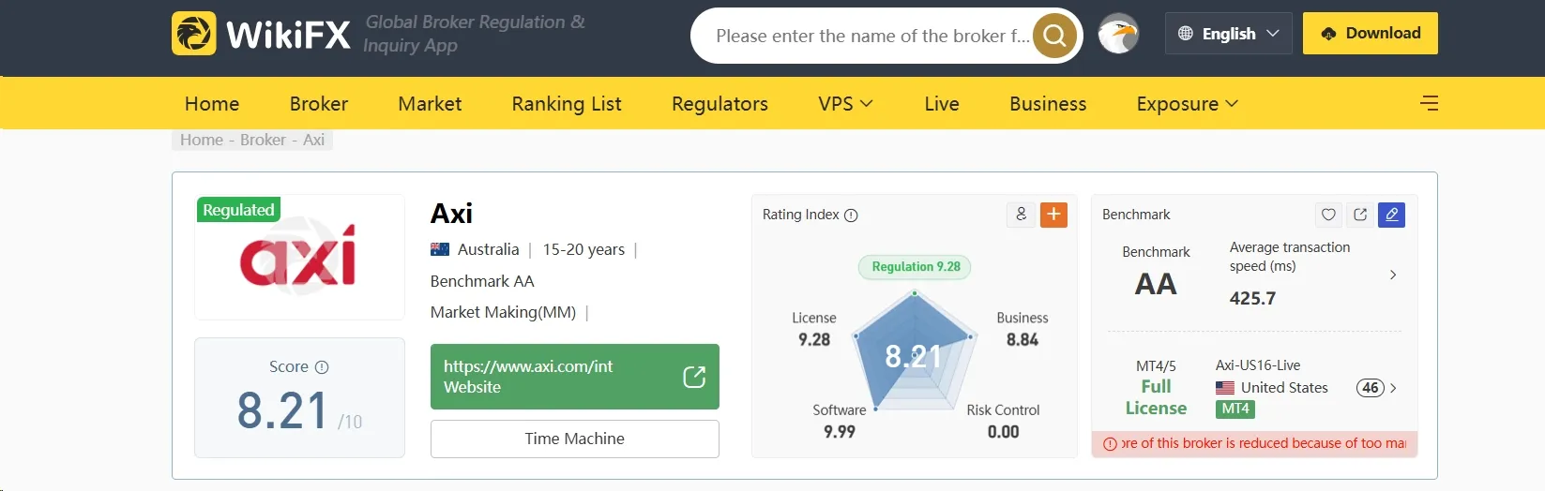Go to the Home menu
Viewport: 1545px width, 491px height.
coord(212,104)
